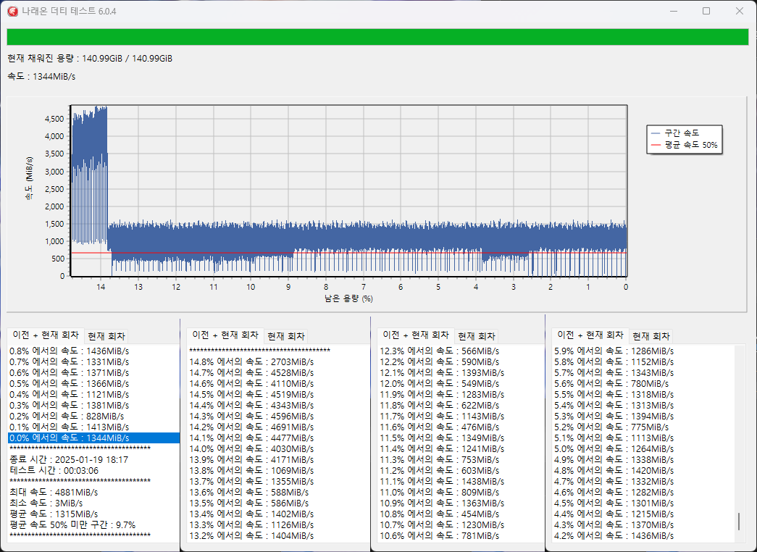Click the Naraeon Dirty Test app icon
This screenshot has width=757, height=552.
[x=12, y=11]
